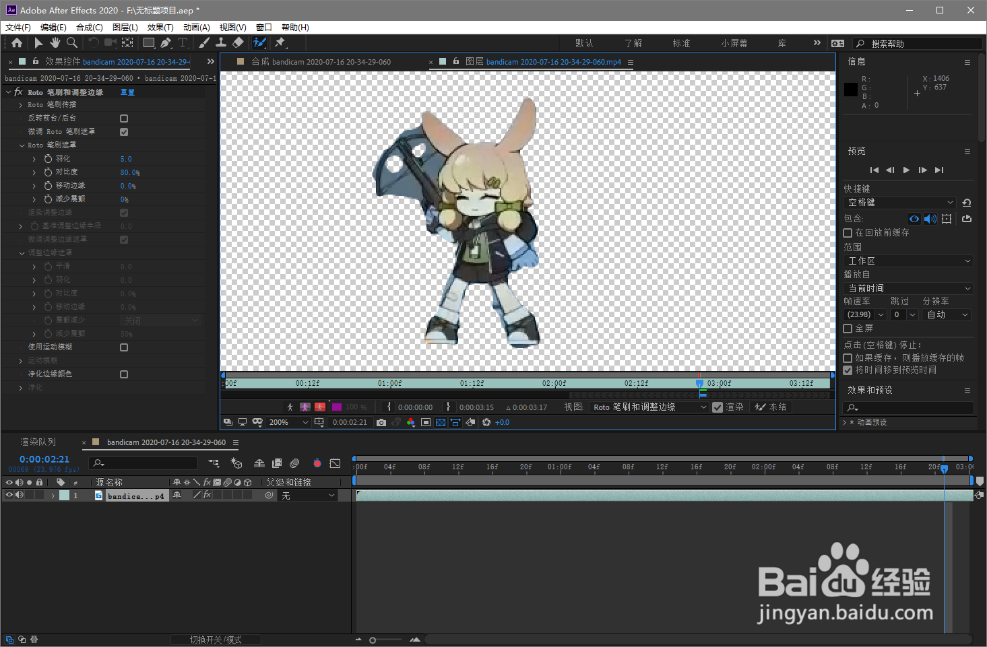Open the 空格键 shortcut dropdown

pos(900,202)
